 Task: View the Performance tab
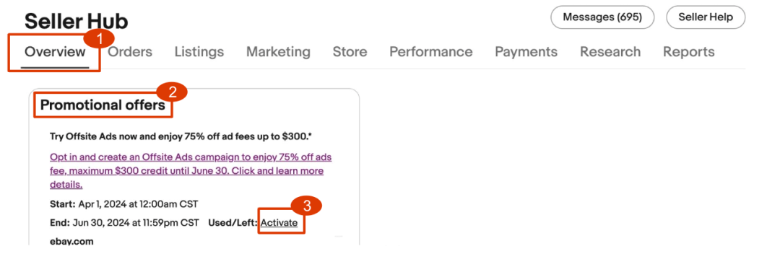[430, 52]
